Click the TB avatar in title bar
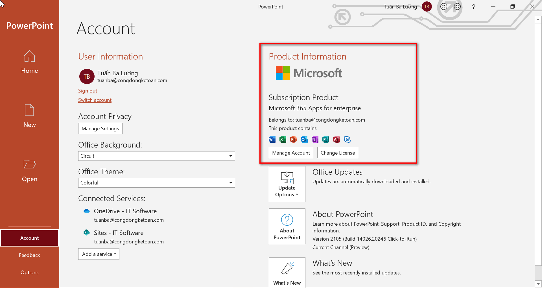The height and width of the screenshot is (288, 542). 427,6
